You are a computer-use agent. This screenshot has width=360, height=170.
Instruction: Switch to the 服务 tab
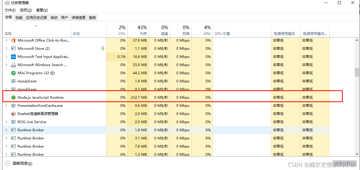[93, 17]
